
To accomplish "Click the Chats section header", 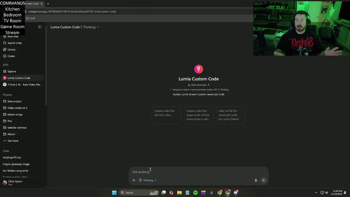I will (x=6, y=151).
